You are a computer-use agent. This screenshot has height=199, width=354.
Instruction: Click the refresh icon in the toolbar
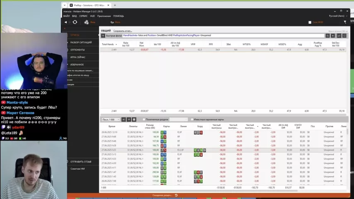pos(75,22)
